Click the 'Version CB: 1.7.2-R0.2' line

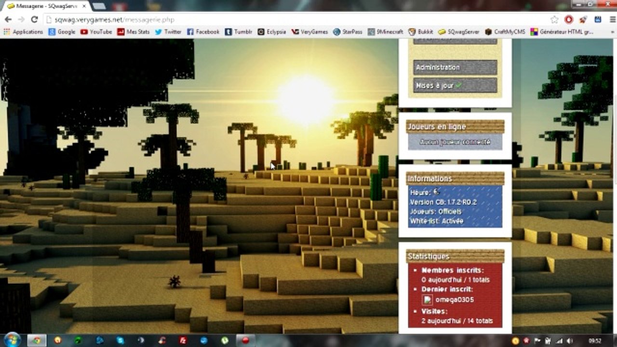(x=443, y=202)
